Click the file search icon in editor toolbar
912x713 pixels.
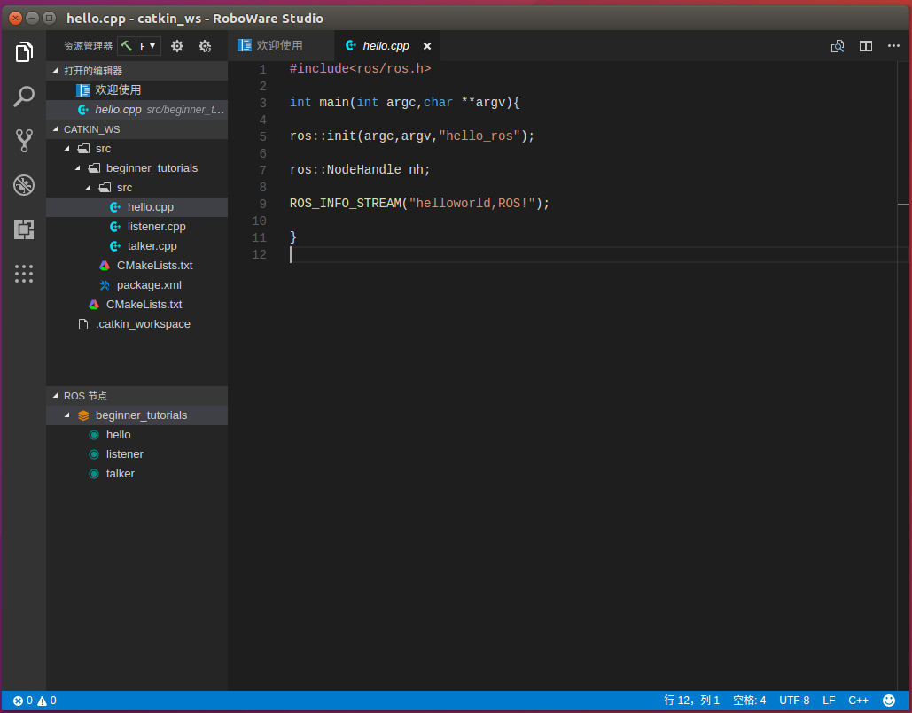838,46
